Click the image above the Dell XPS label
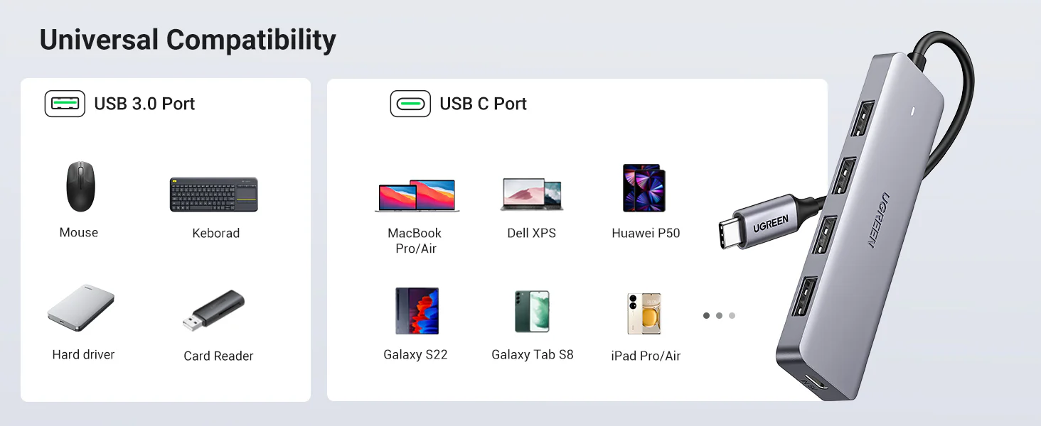 coord(532,195)
